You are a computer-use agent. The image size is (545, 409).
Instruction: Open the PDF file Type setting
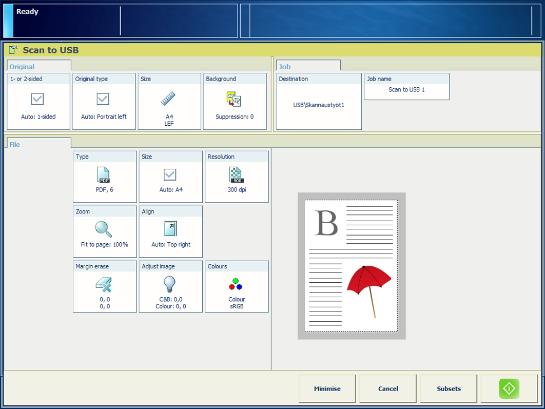[104, 176]
